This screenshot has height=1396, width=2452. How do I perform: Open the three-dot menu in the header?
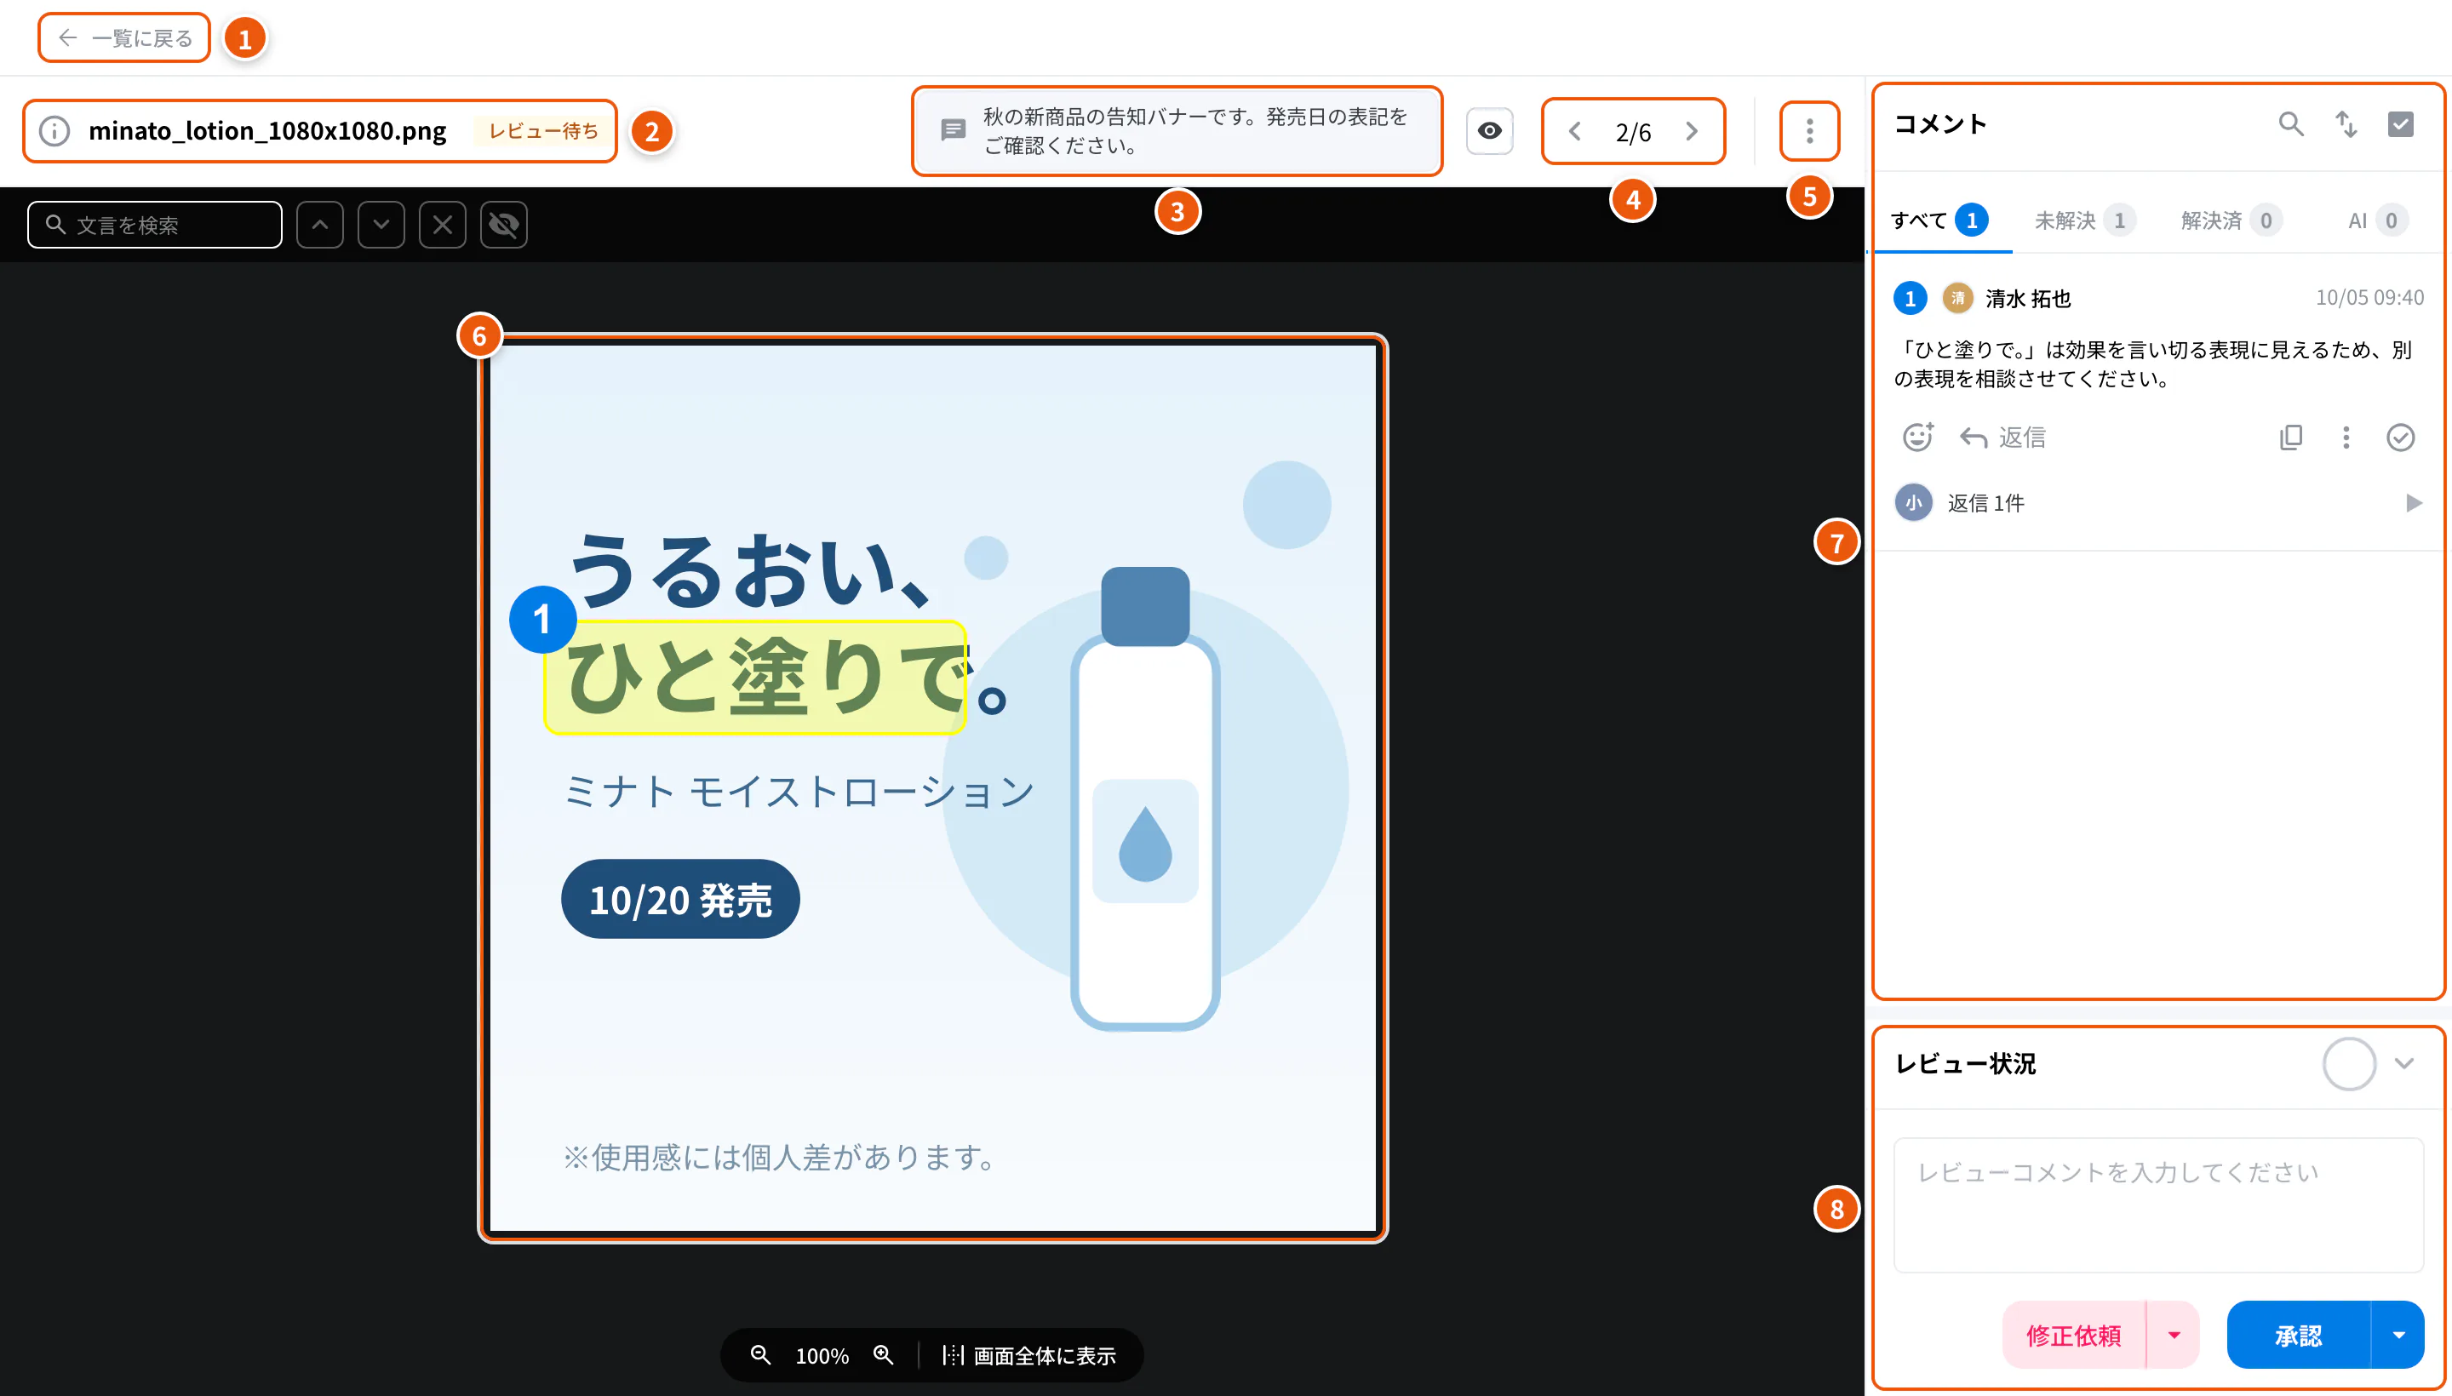click(x=1809, y=130)
